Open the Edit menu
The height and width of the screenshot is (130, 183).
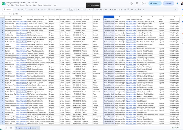[12, 5]
